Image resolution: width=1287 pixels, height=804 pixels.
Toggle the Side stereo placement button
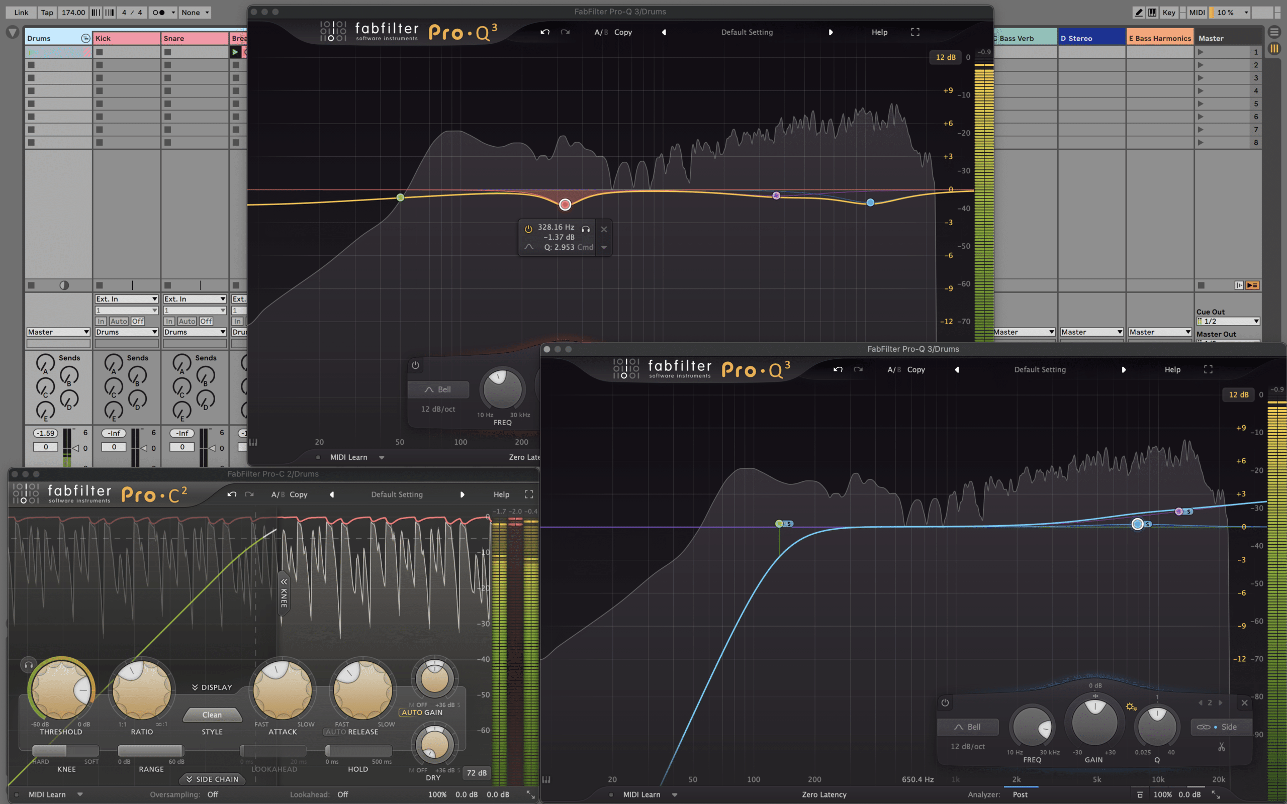point(1221,727)
